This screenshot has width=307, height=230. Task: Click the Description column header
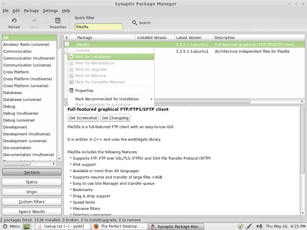(259, 38)
